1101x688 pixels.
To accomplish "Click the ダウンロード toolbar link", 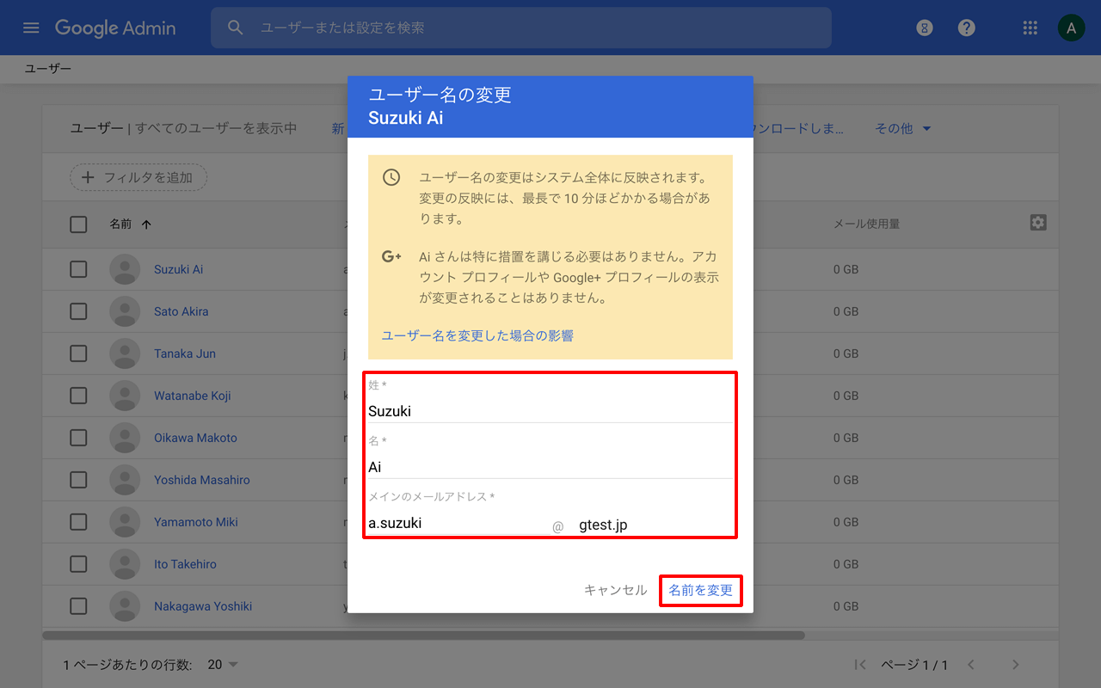I will tap(799, 128).
